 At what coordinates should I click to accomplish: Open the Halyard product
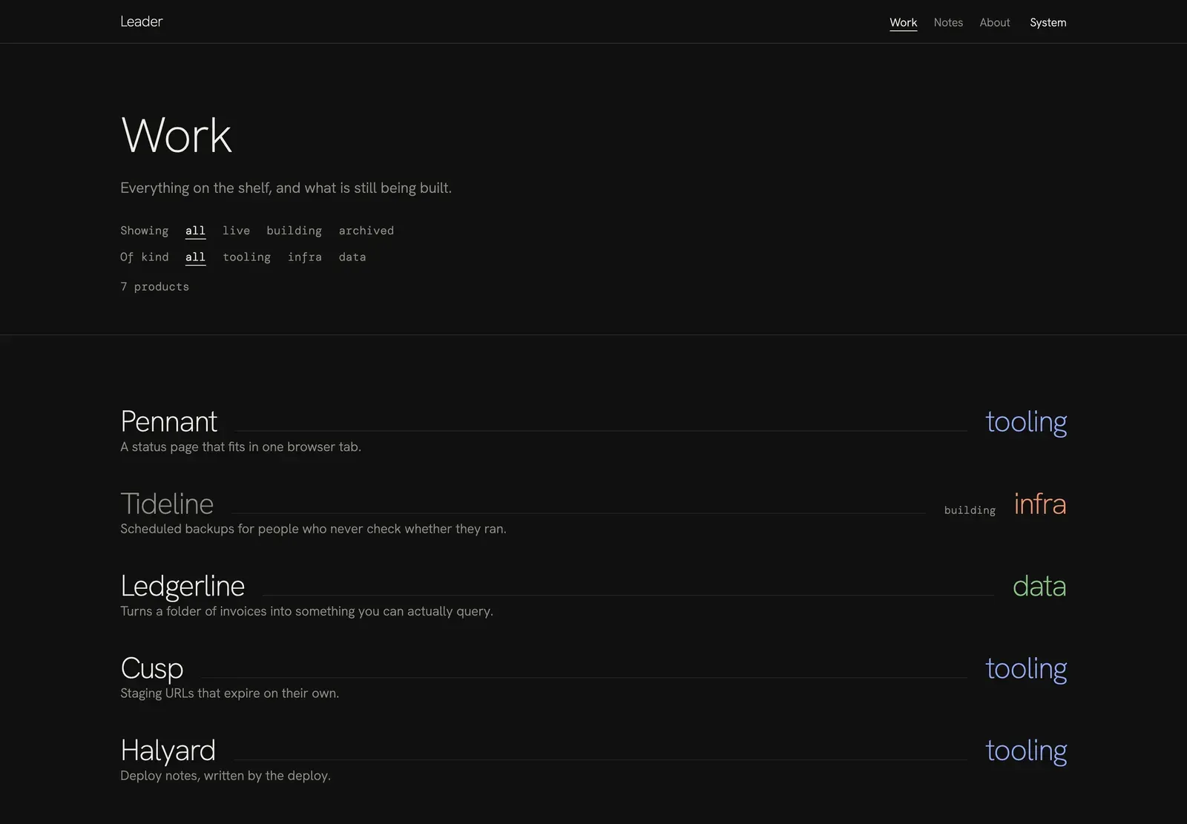[168, 751]
